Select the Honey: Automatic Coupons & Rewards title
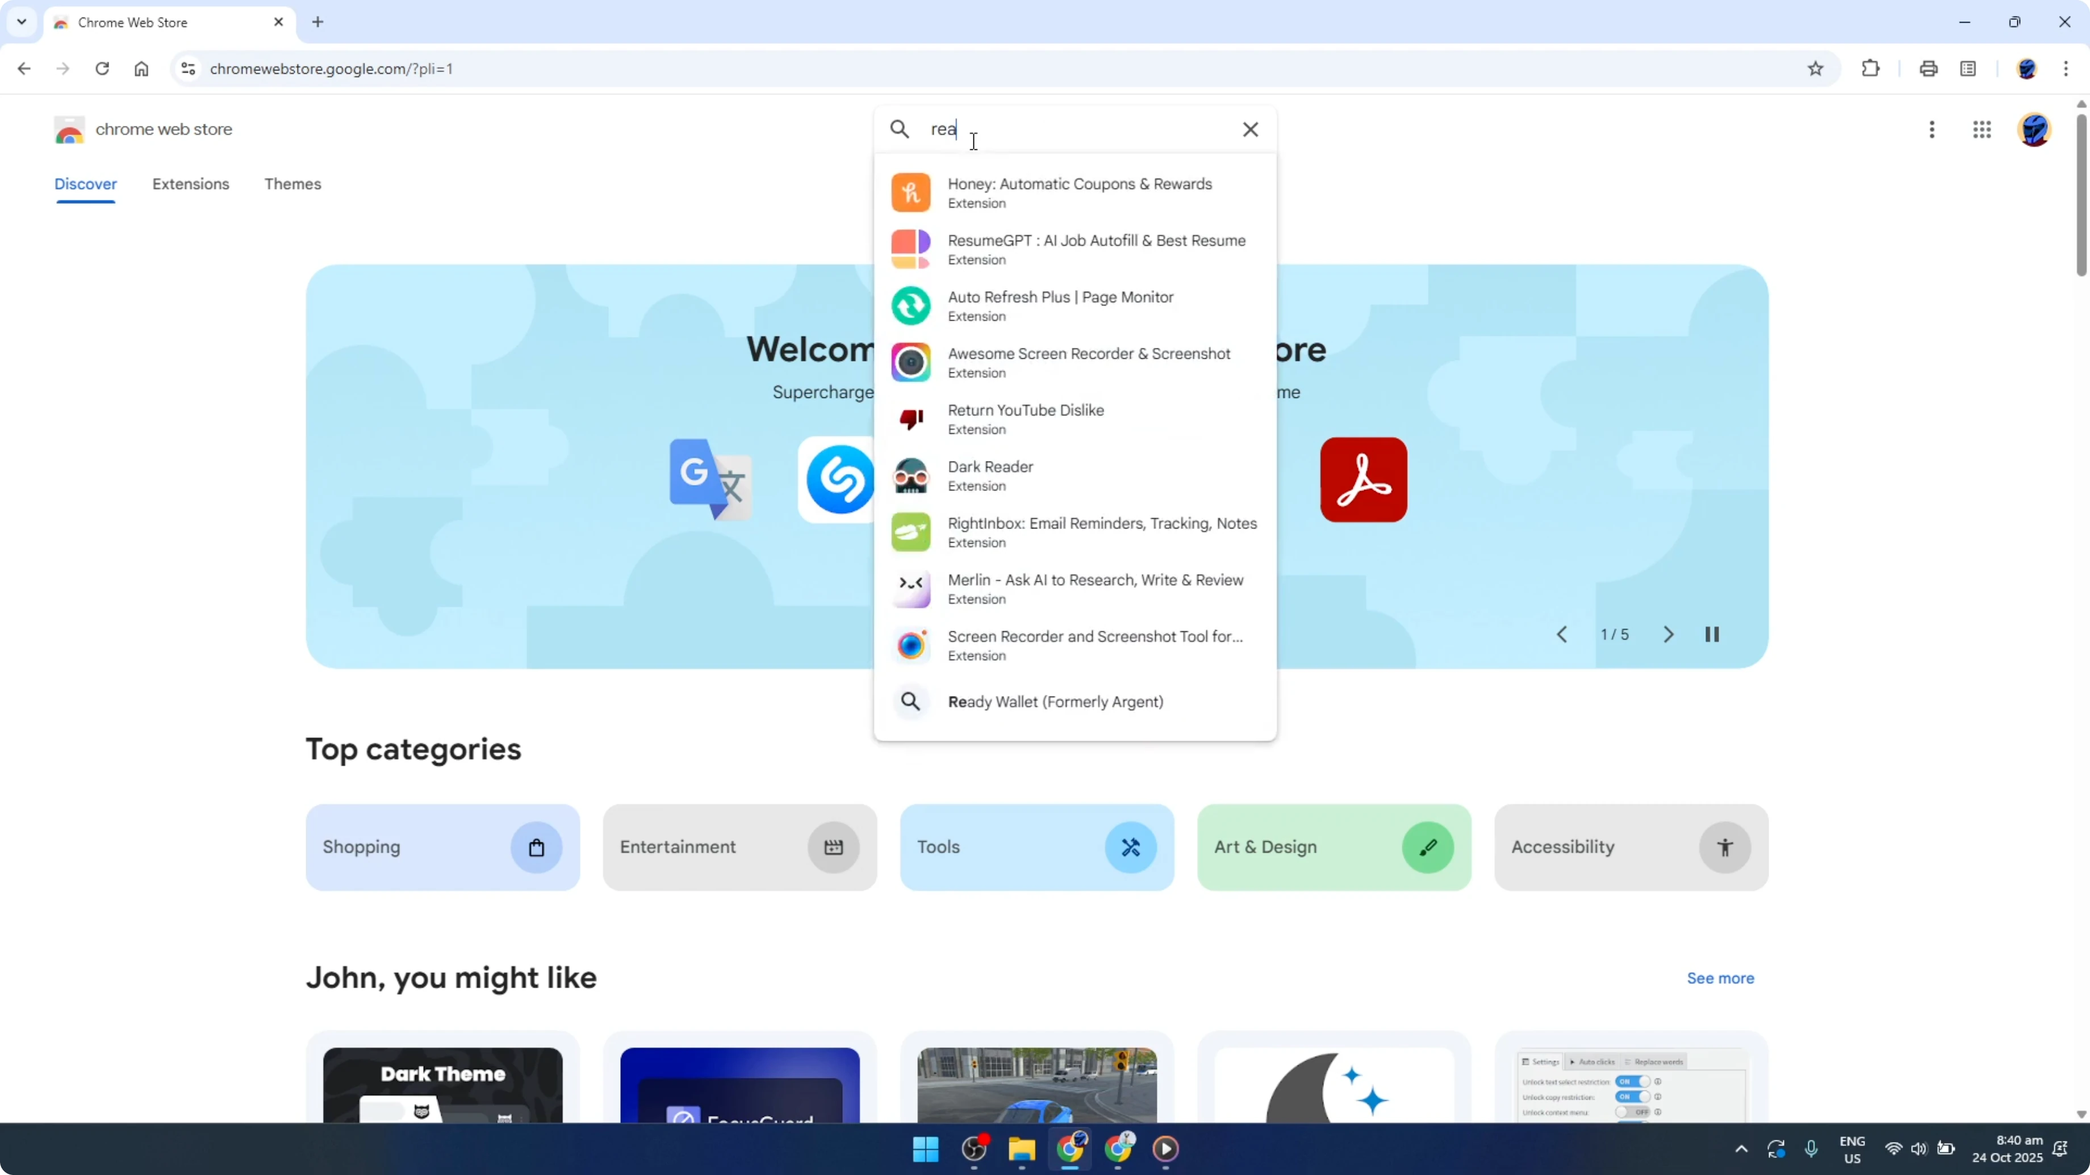 [1080, 184]
